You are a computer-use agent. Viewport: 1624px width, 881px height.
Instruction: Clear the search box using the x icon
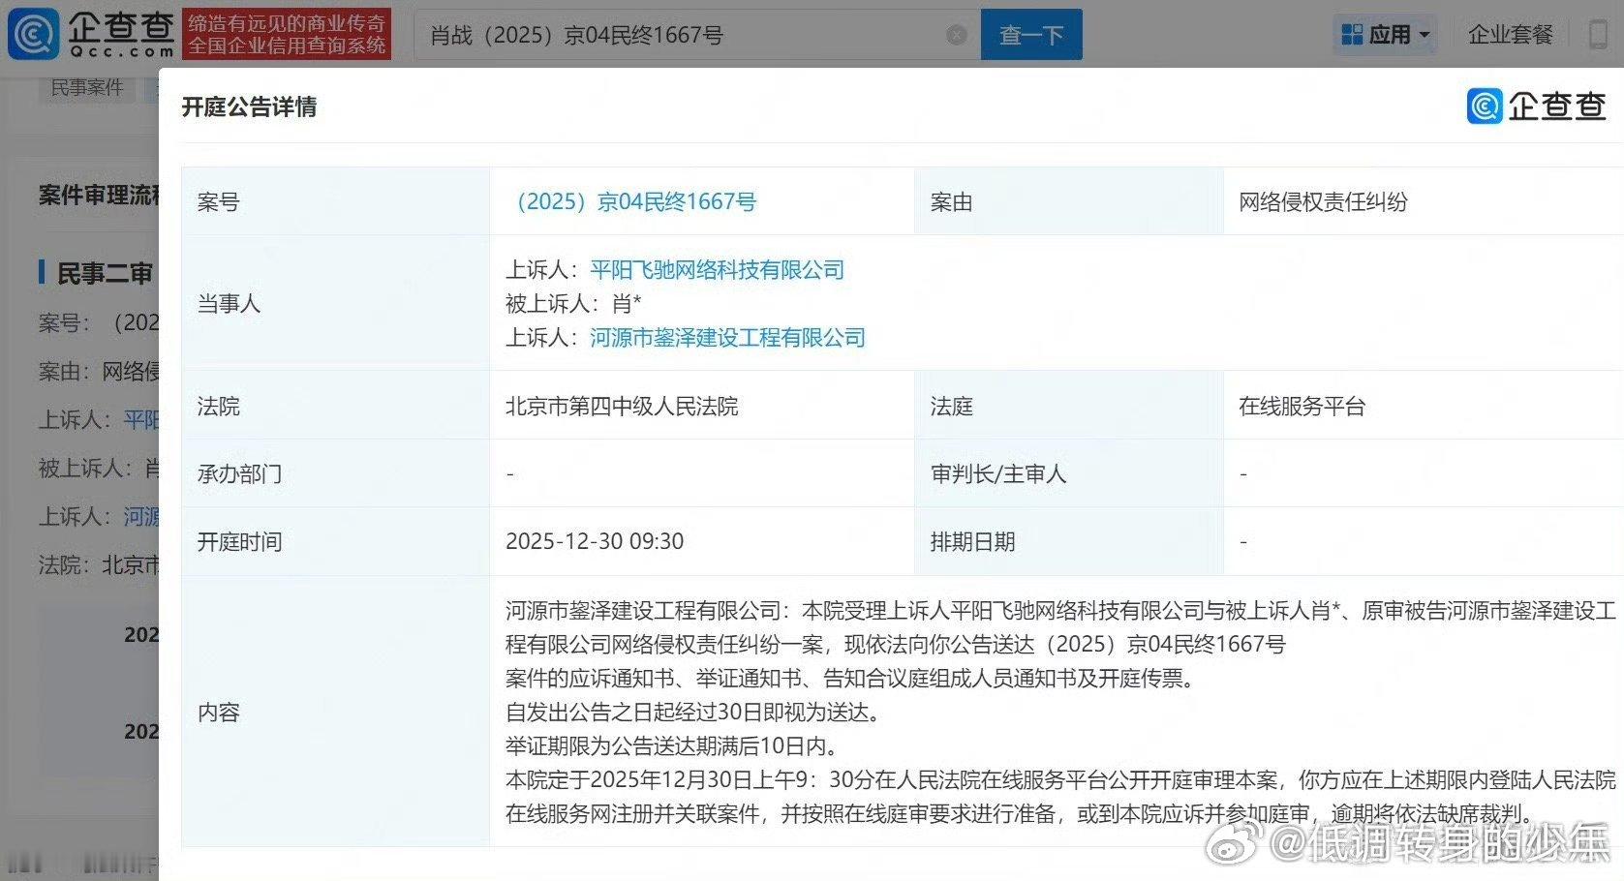(x=957, y=35)
